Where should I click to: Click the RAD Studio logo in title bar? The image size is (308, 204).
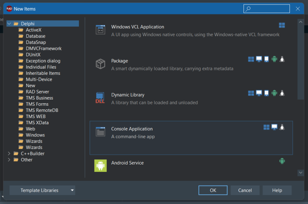click(9, 9)
